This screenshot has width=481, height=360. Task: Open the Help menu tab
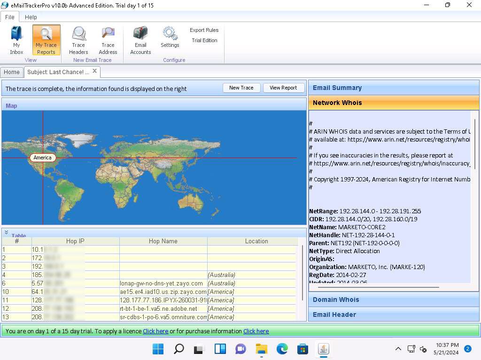(31, 17)
